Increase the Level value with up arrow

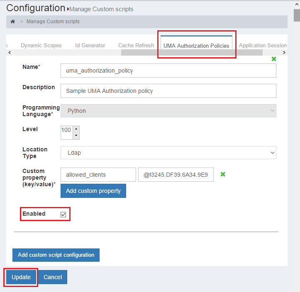point(76,130)
